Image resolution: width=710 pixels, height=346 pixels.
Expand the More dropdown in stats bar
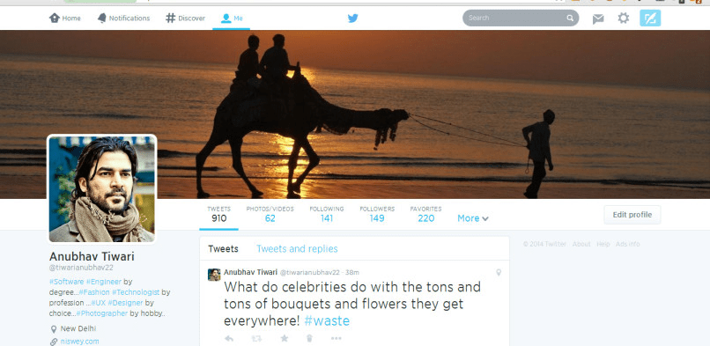(473, 218)
